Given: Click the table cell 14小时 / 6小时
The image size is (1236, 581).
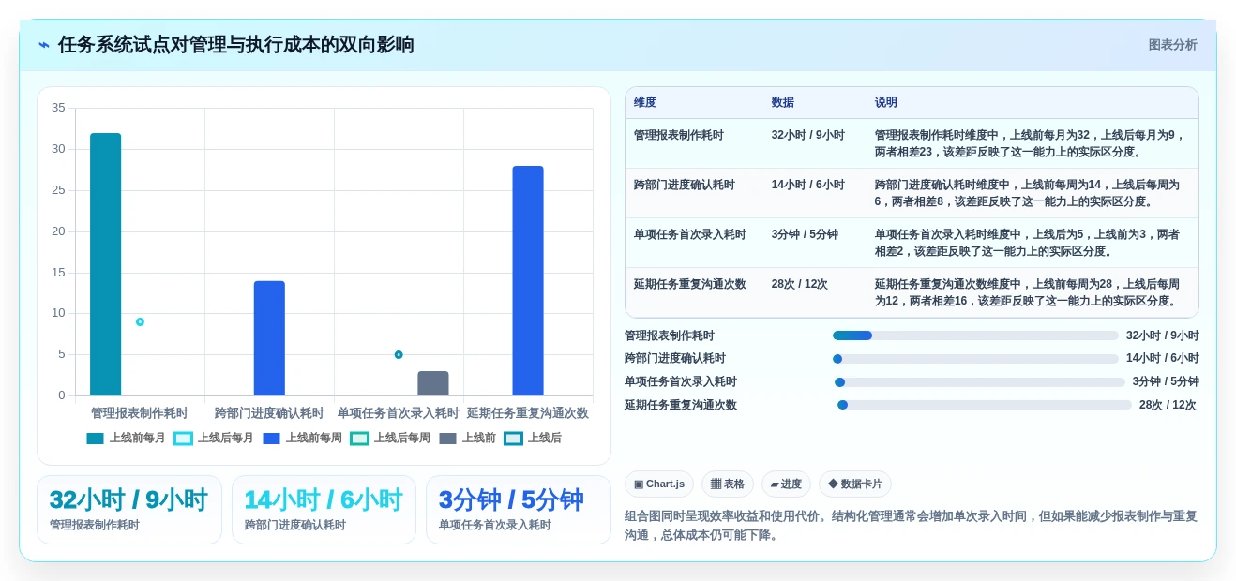Looking at the screenshot, I should click(808, 185).
